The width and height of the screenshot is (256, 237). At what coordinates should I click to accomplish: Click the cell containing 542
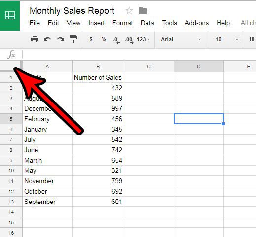[98, 139]
